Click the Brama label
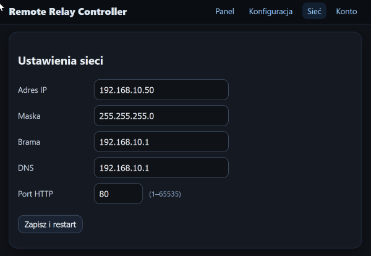The width and height of the screenshot is (371, 256). 30,142
